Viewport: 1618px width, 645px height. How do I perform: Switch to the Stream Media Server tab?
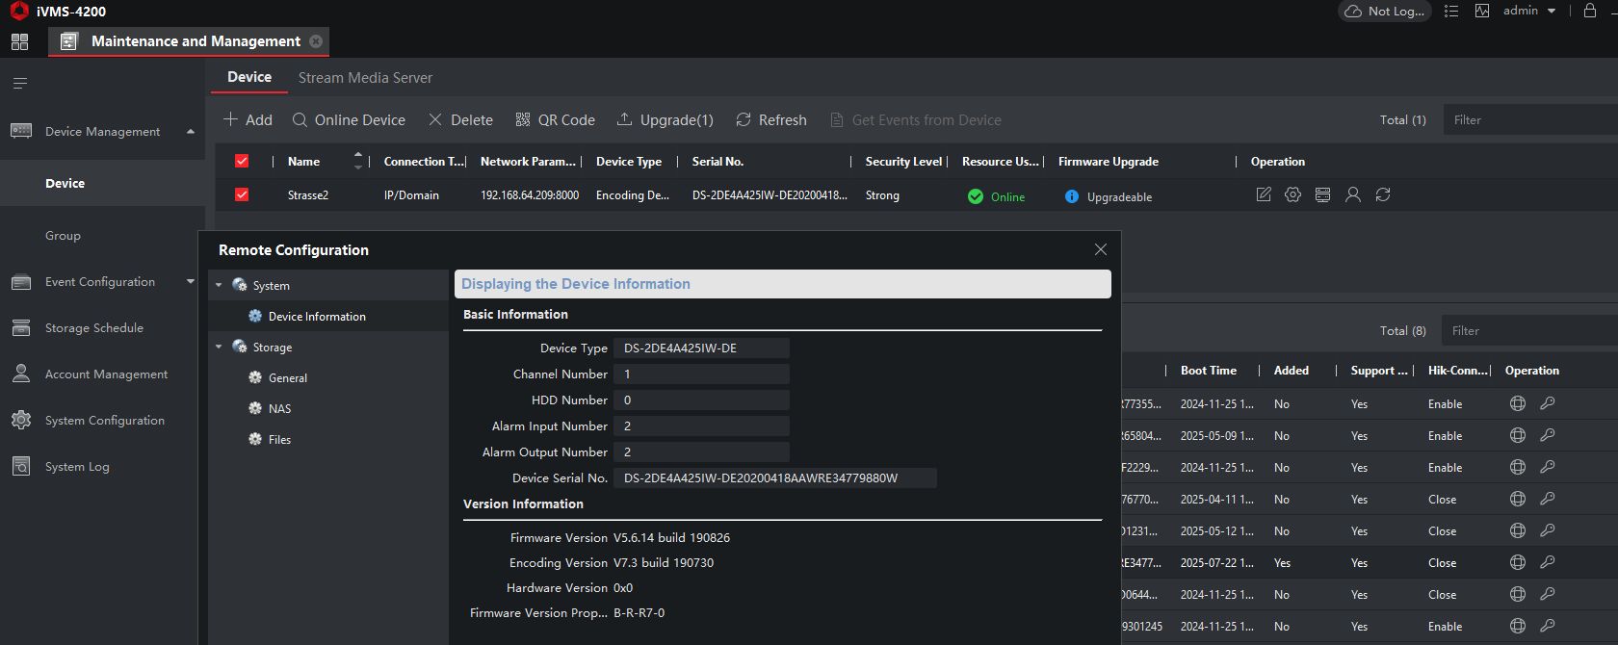pos(365,78)
